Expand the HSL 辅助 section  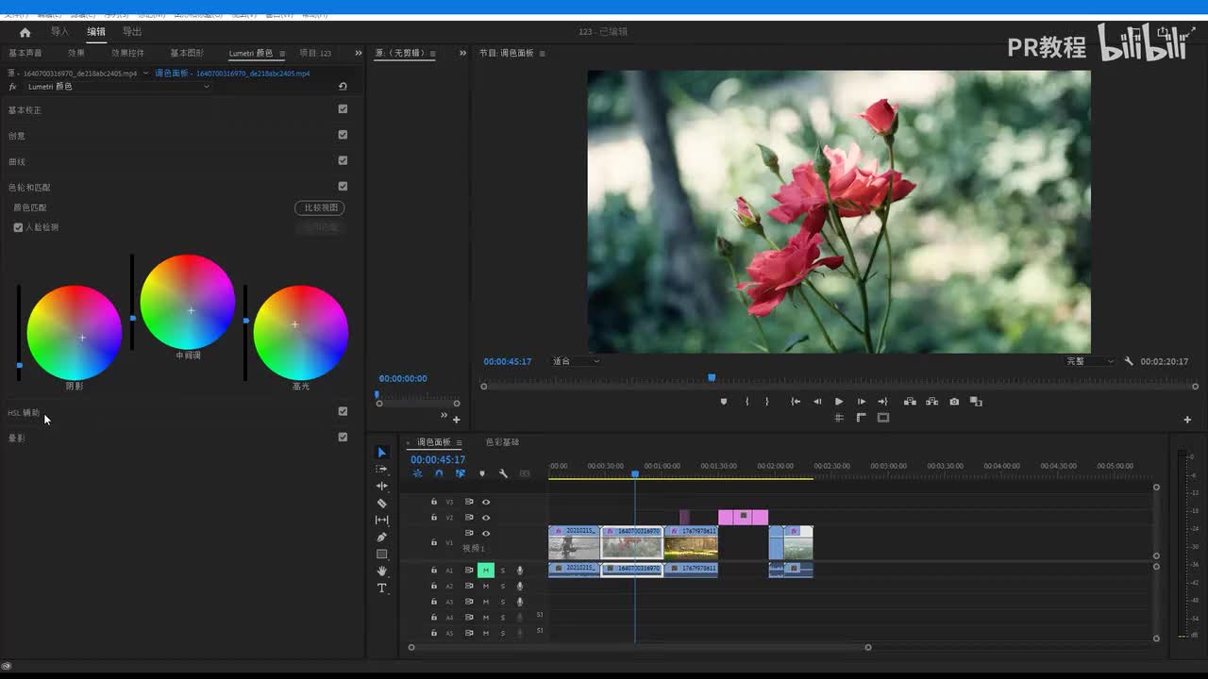[25, 413]
